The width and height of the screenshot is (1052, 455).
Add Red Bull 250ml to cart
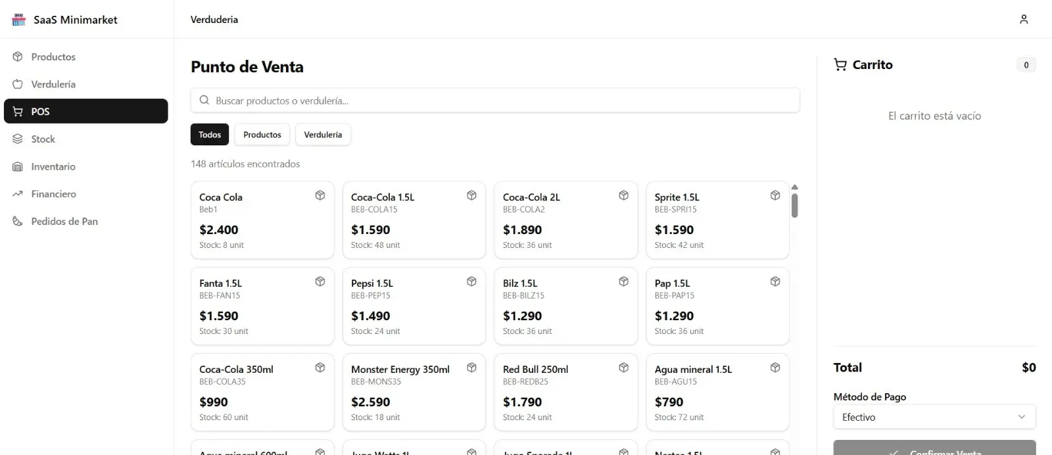tap(565, 393)
